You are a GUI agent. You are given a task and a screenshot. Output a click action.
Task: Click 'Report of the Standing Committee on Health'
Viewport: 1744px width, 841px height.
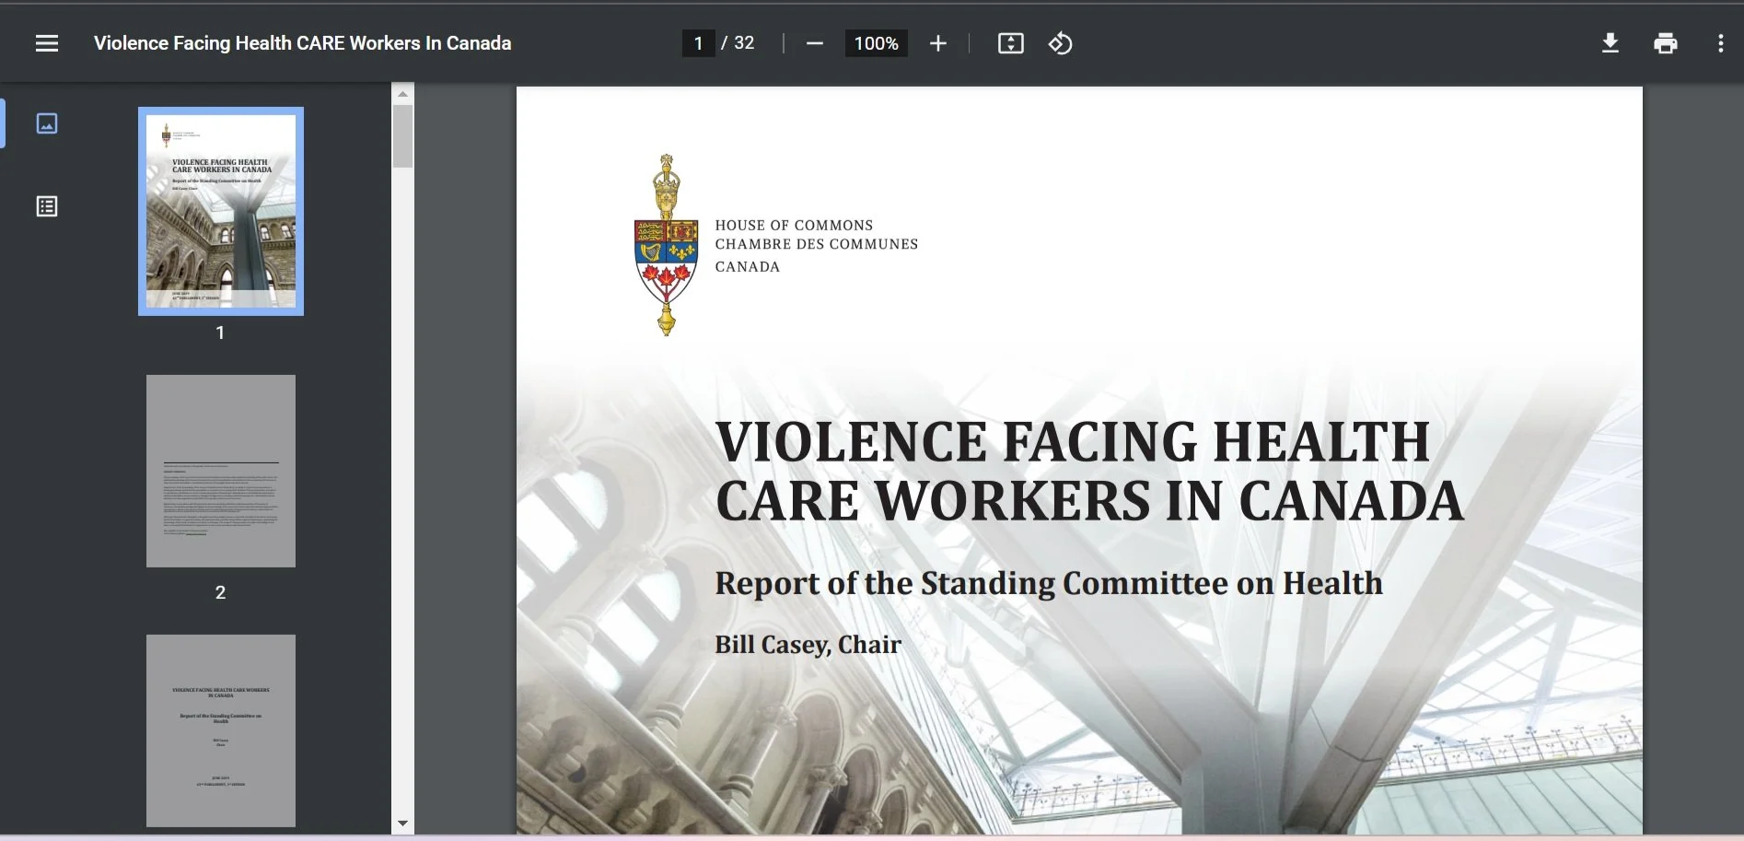coord(1049,584)
